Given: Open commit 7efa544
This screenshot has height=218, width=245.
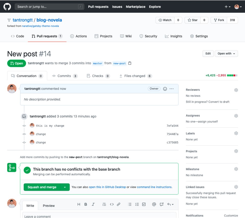Looking at the screenshot, I should pyautogui.click(x=172, y=126).
